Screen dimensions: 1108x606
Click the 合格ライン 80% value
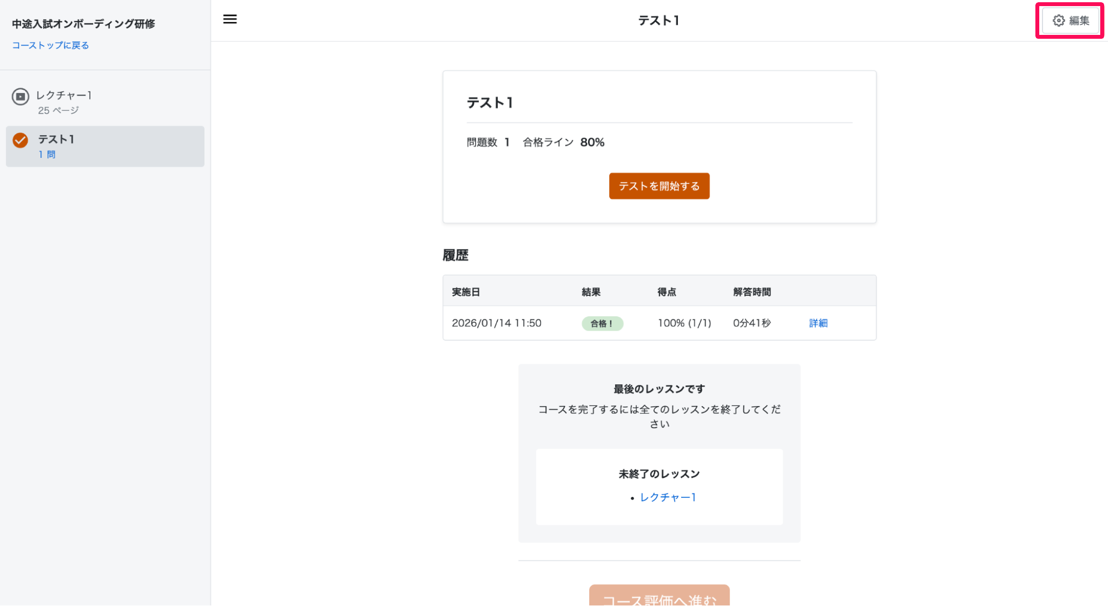[592, 142]
